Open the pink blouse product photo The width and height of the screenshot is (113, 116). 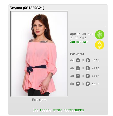(39, 54)
